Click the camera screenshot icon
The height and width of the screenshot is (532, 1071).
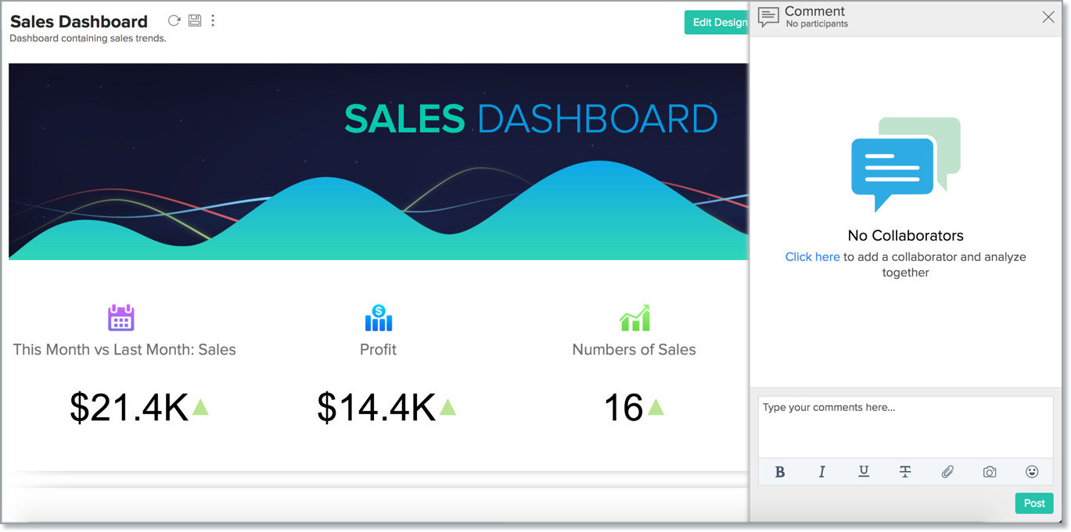990,472
